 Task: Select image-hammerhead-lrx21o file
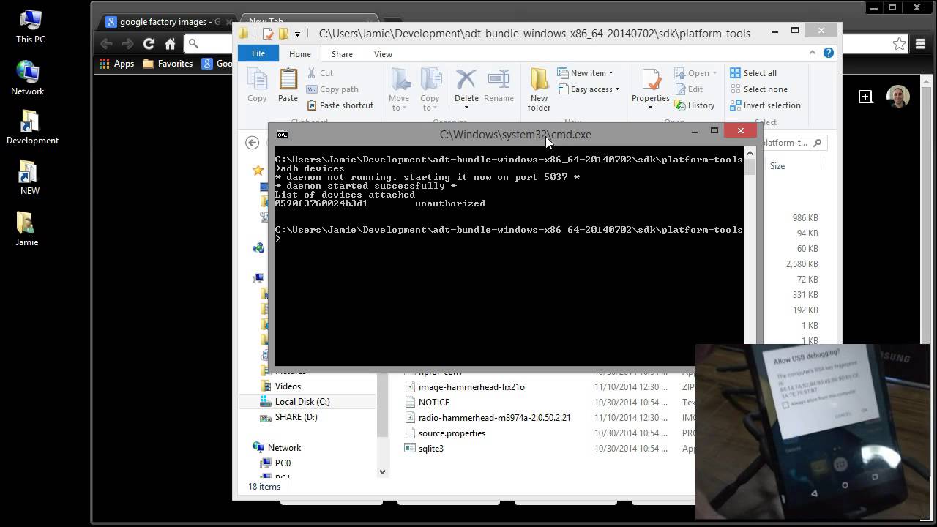471,387
